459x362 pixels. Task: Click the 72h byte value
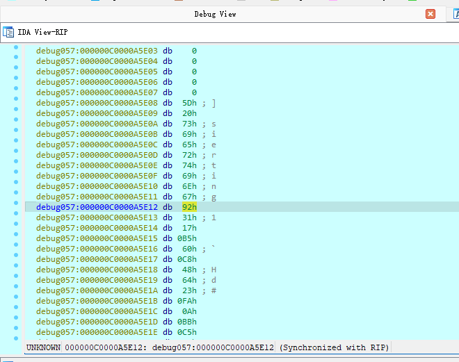pos(189,155)
